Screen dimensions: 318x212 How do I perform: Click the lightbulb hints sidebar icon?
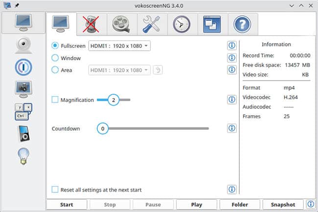[x=23, y=155]
